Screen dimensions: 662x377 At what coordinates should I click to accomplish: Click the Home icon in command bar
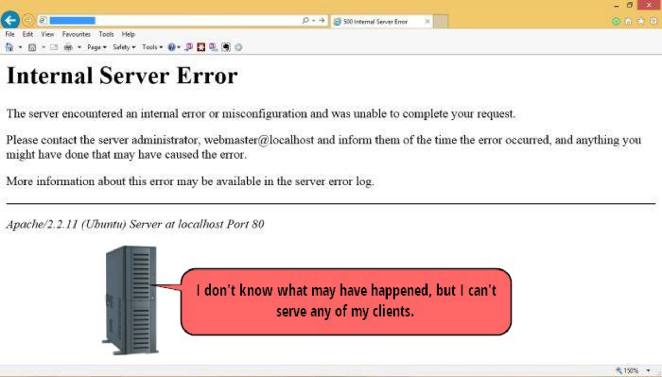(9, 47)
